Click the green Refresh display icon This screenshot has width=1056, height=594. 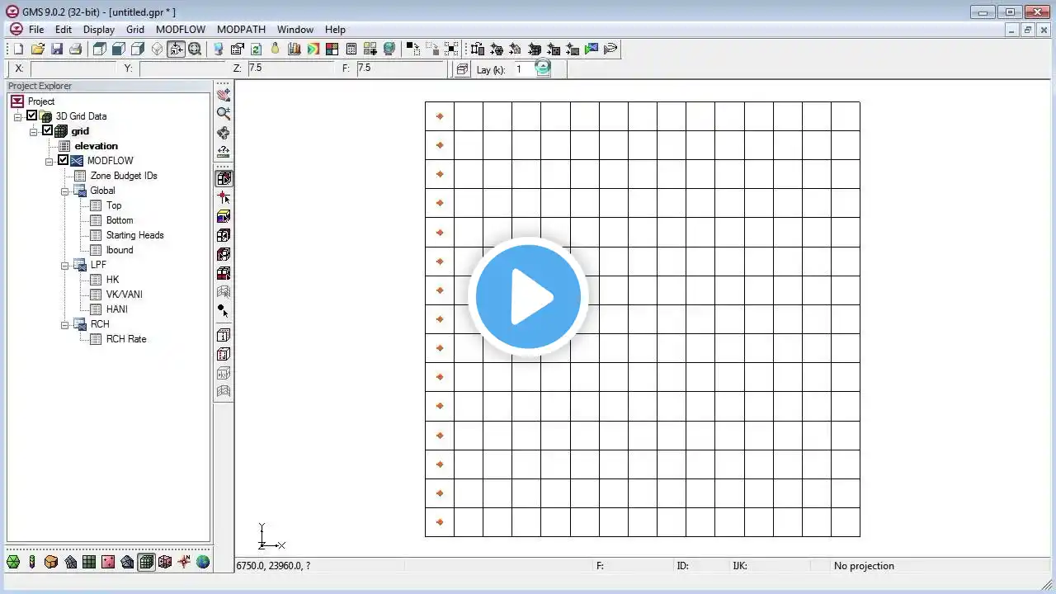click(256, 49)
